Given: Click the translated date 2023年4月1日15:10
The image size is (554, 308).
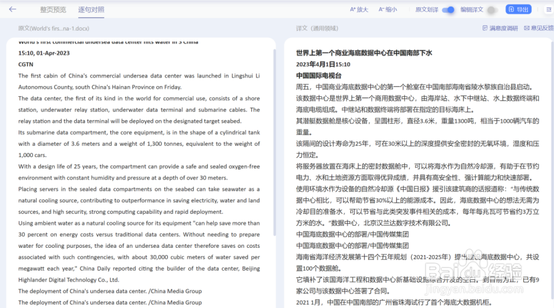Looking at the screenshot, I should [x=323, y=64].
